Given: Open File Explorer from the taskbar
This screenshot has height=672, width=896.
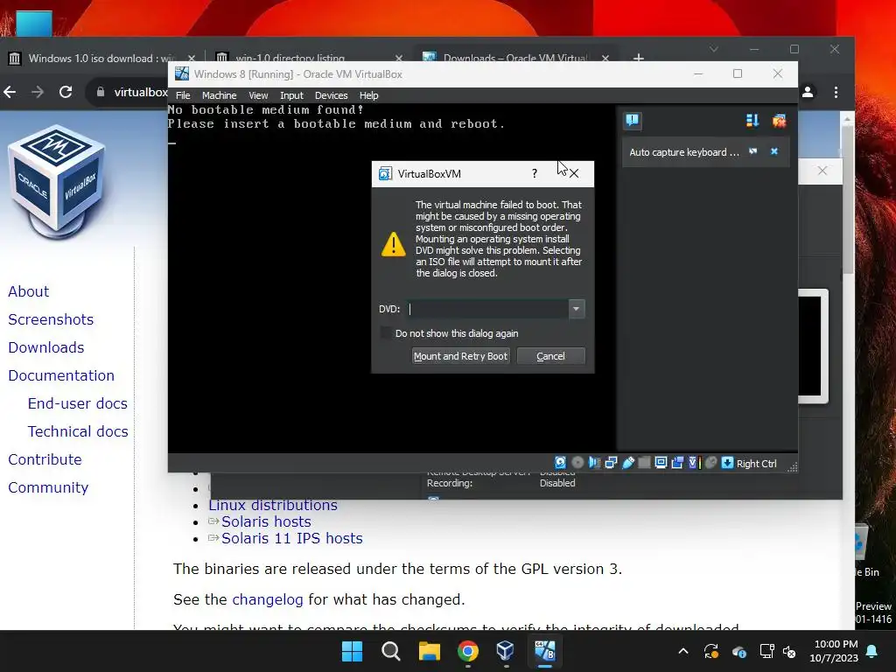Looking at the screenshot, I should coord(429,651).
